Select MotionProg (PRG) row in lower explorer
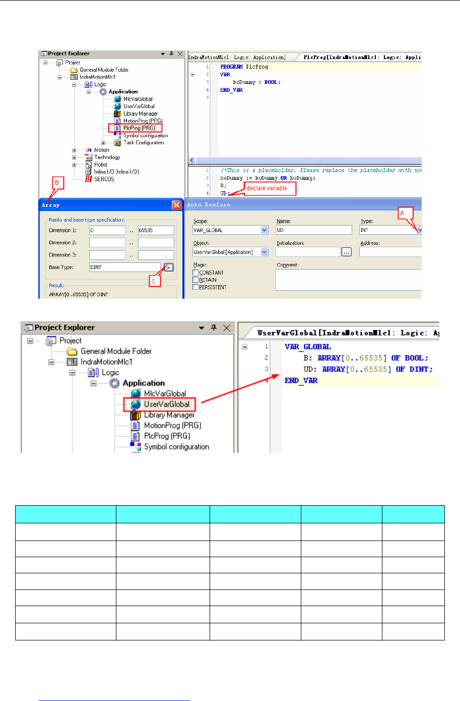 click(173, 425)
